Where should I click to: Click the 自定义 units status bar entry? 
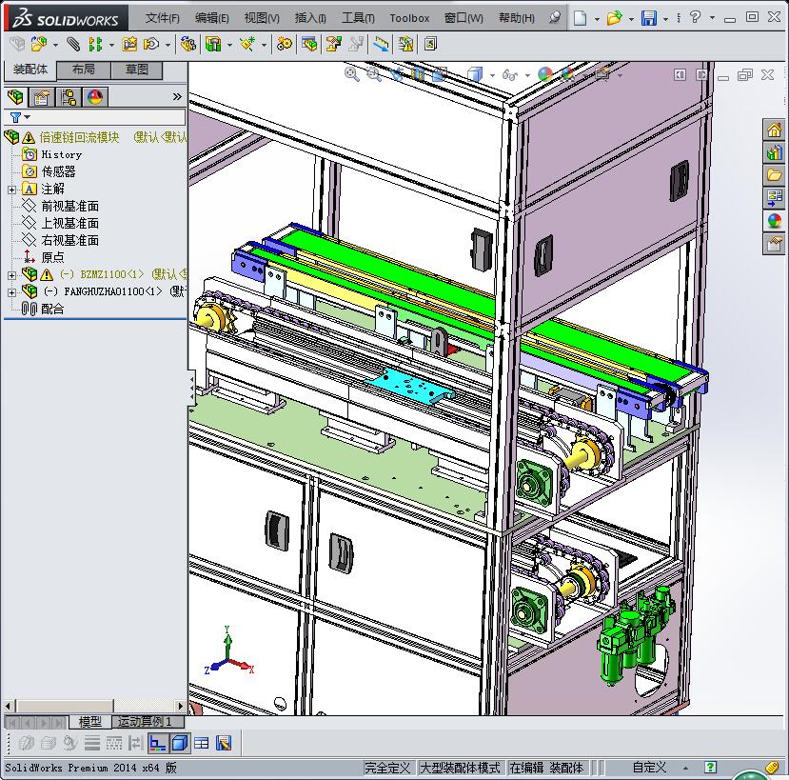click(649, 768)
